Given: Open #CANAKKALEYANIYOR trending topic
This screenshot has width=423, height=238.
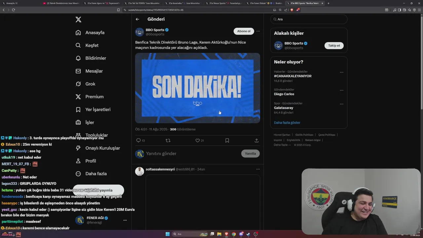Looking at the screenshot, I should (x=292, y=76).
